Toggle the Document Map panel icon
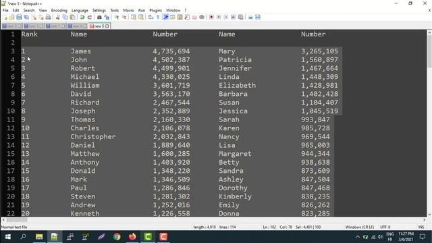432x243 pixels. pyautogui.click(x=180, y=17)
